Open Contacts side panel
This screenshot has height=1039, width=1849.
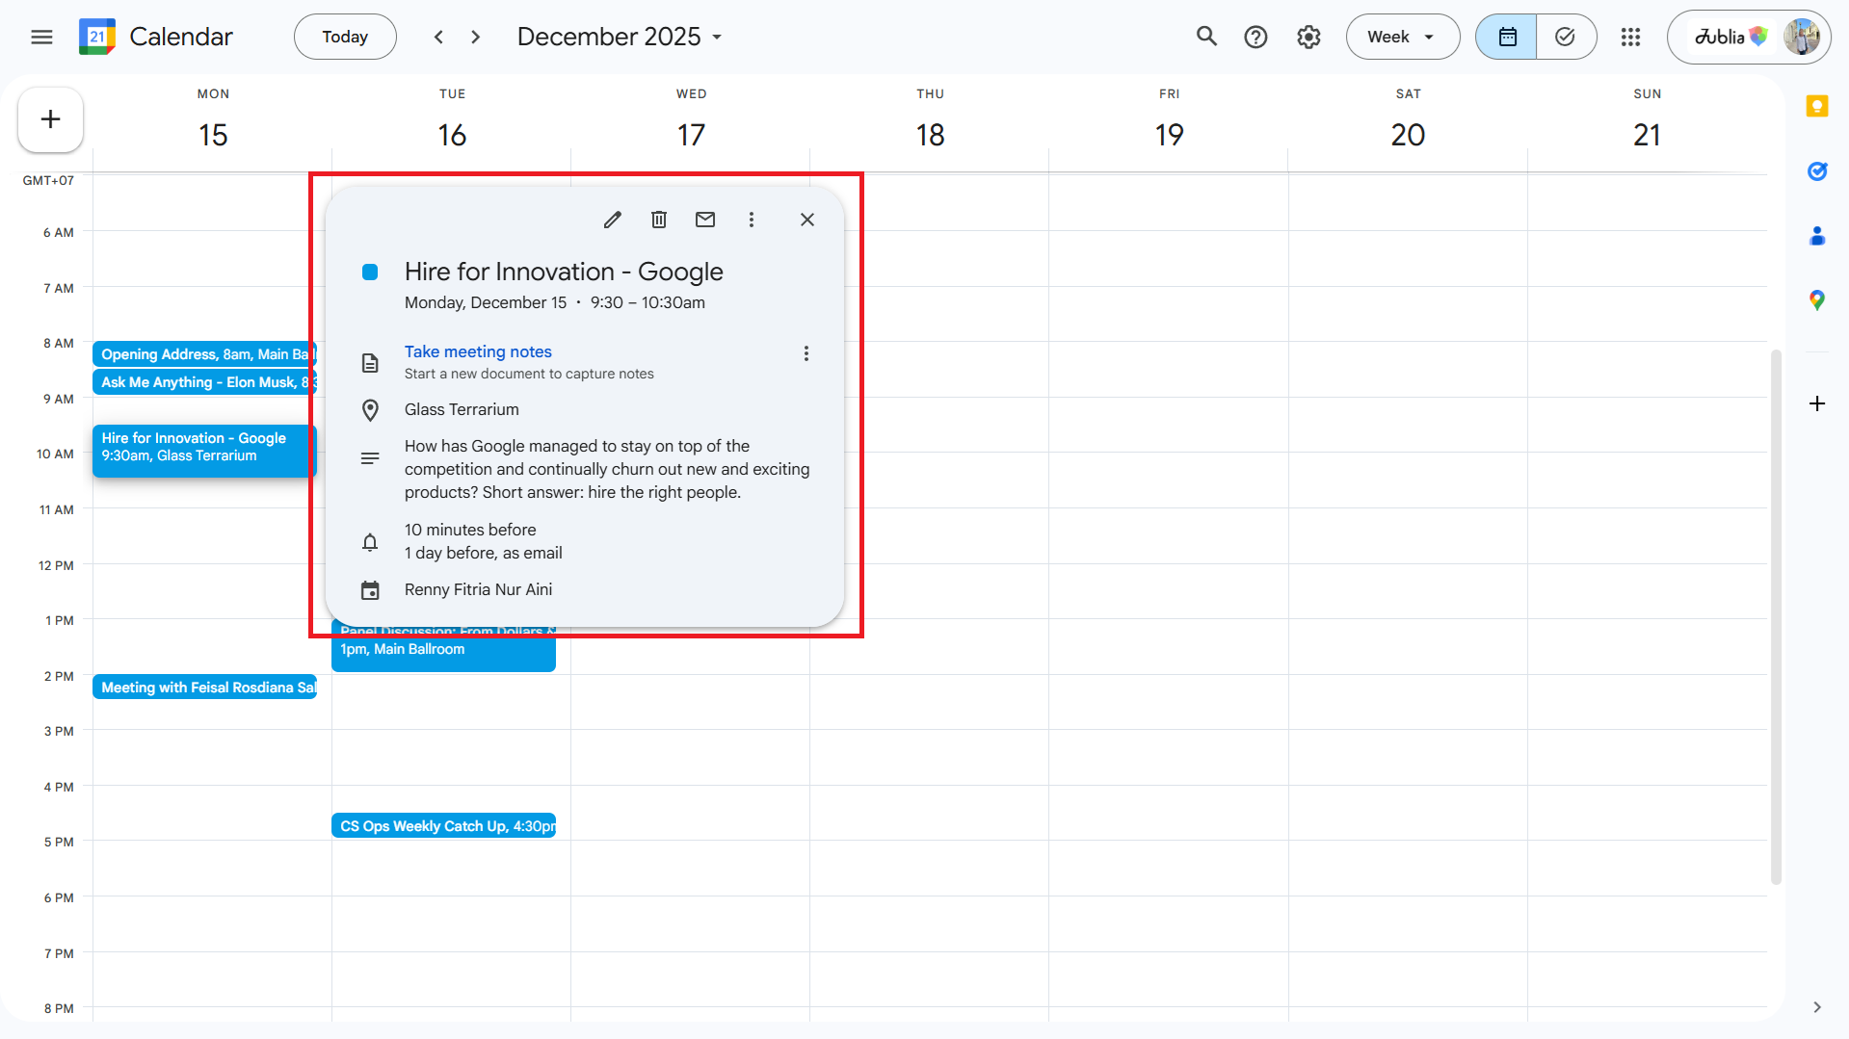point(1817,236)
